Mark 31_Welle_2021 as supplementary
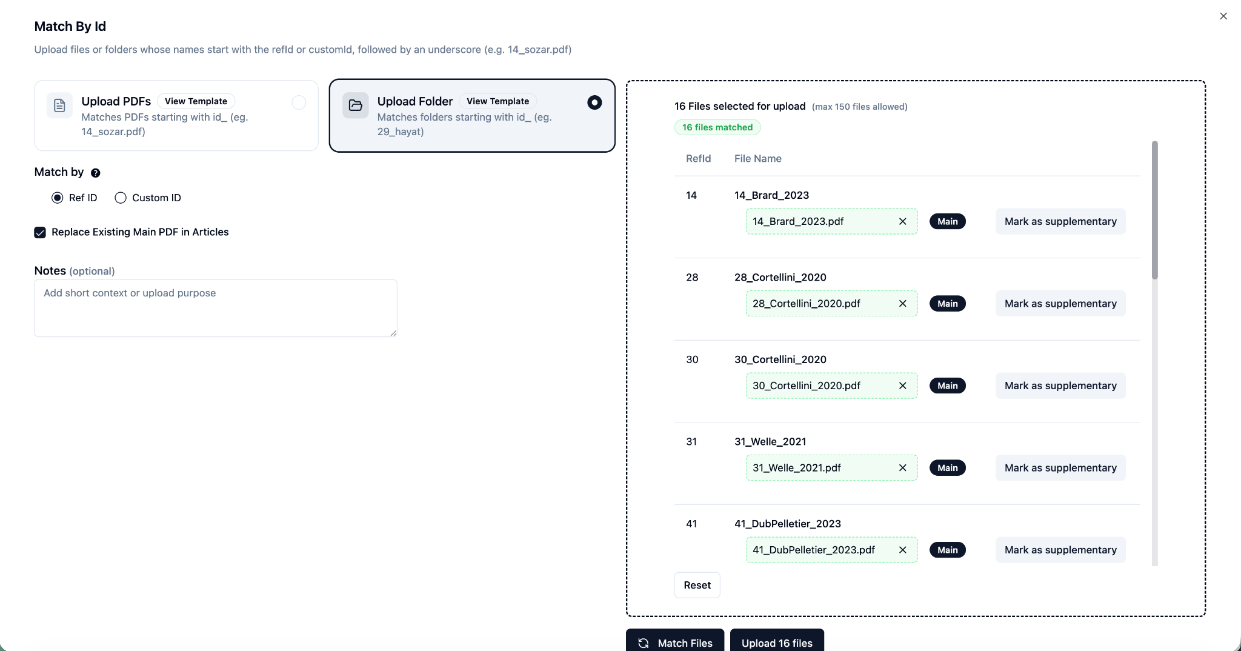This screenshot has height=651, width=1241. 1060,468
